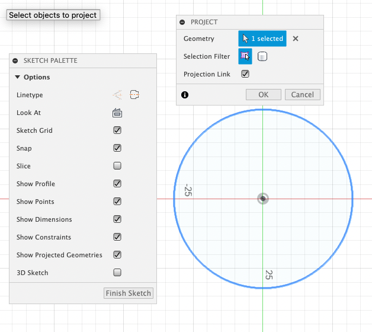Select the Construction linetype icon
Image resolution: width=372 pixels, height=332 pixels.
134,95
